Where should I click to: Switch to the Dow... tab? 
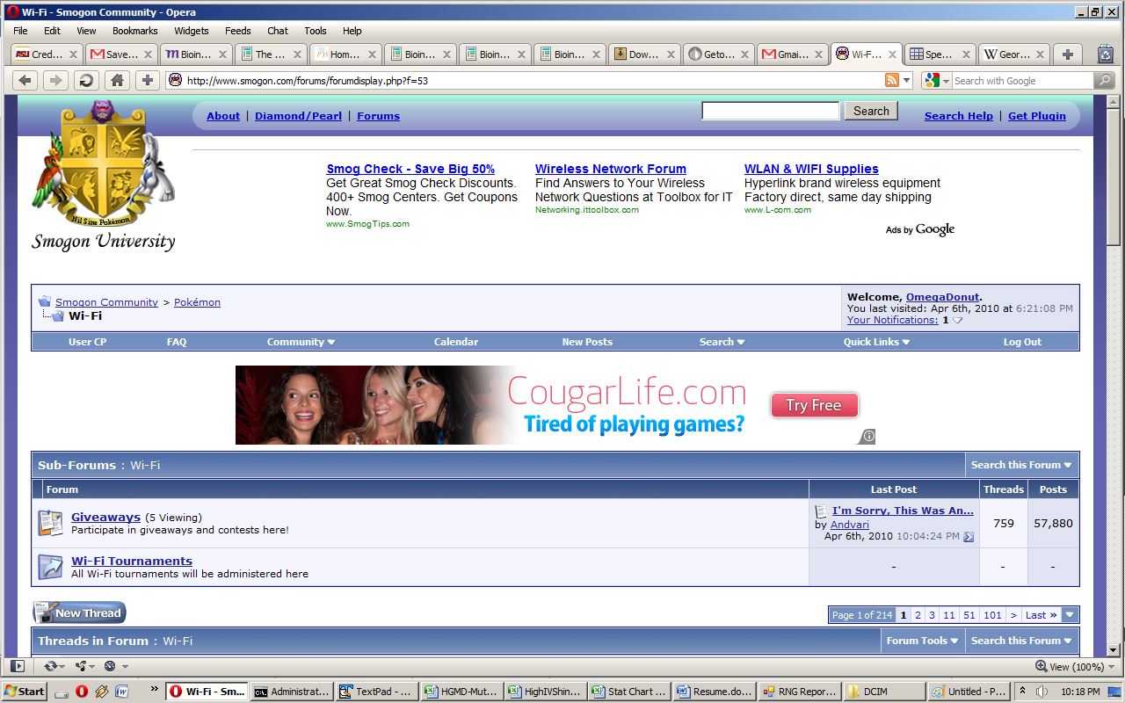[x=644, y=54]
